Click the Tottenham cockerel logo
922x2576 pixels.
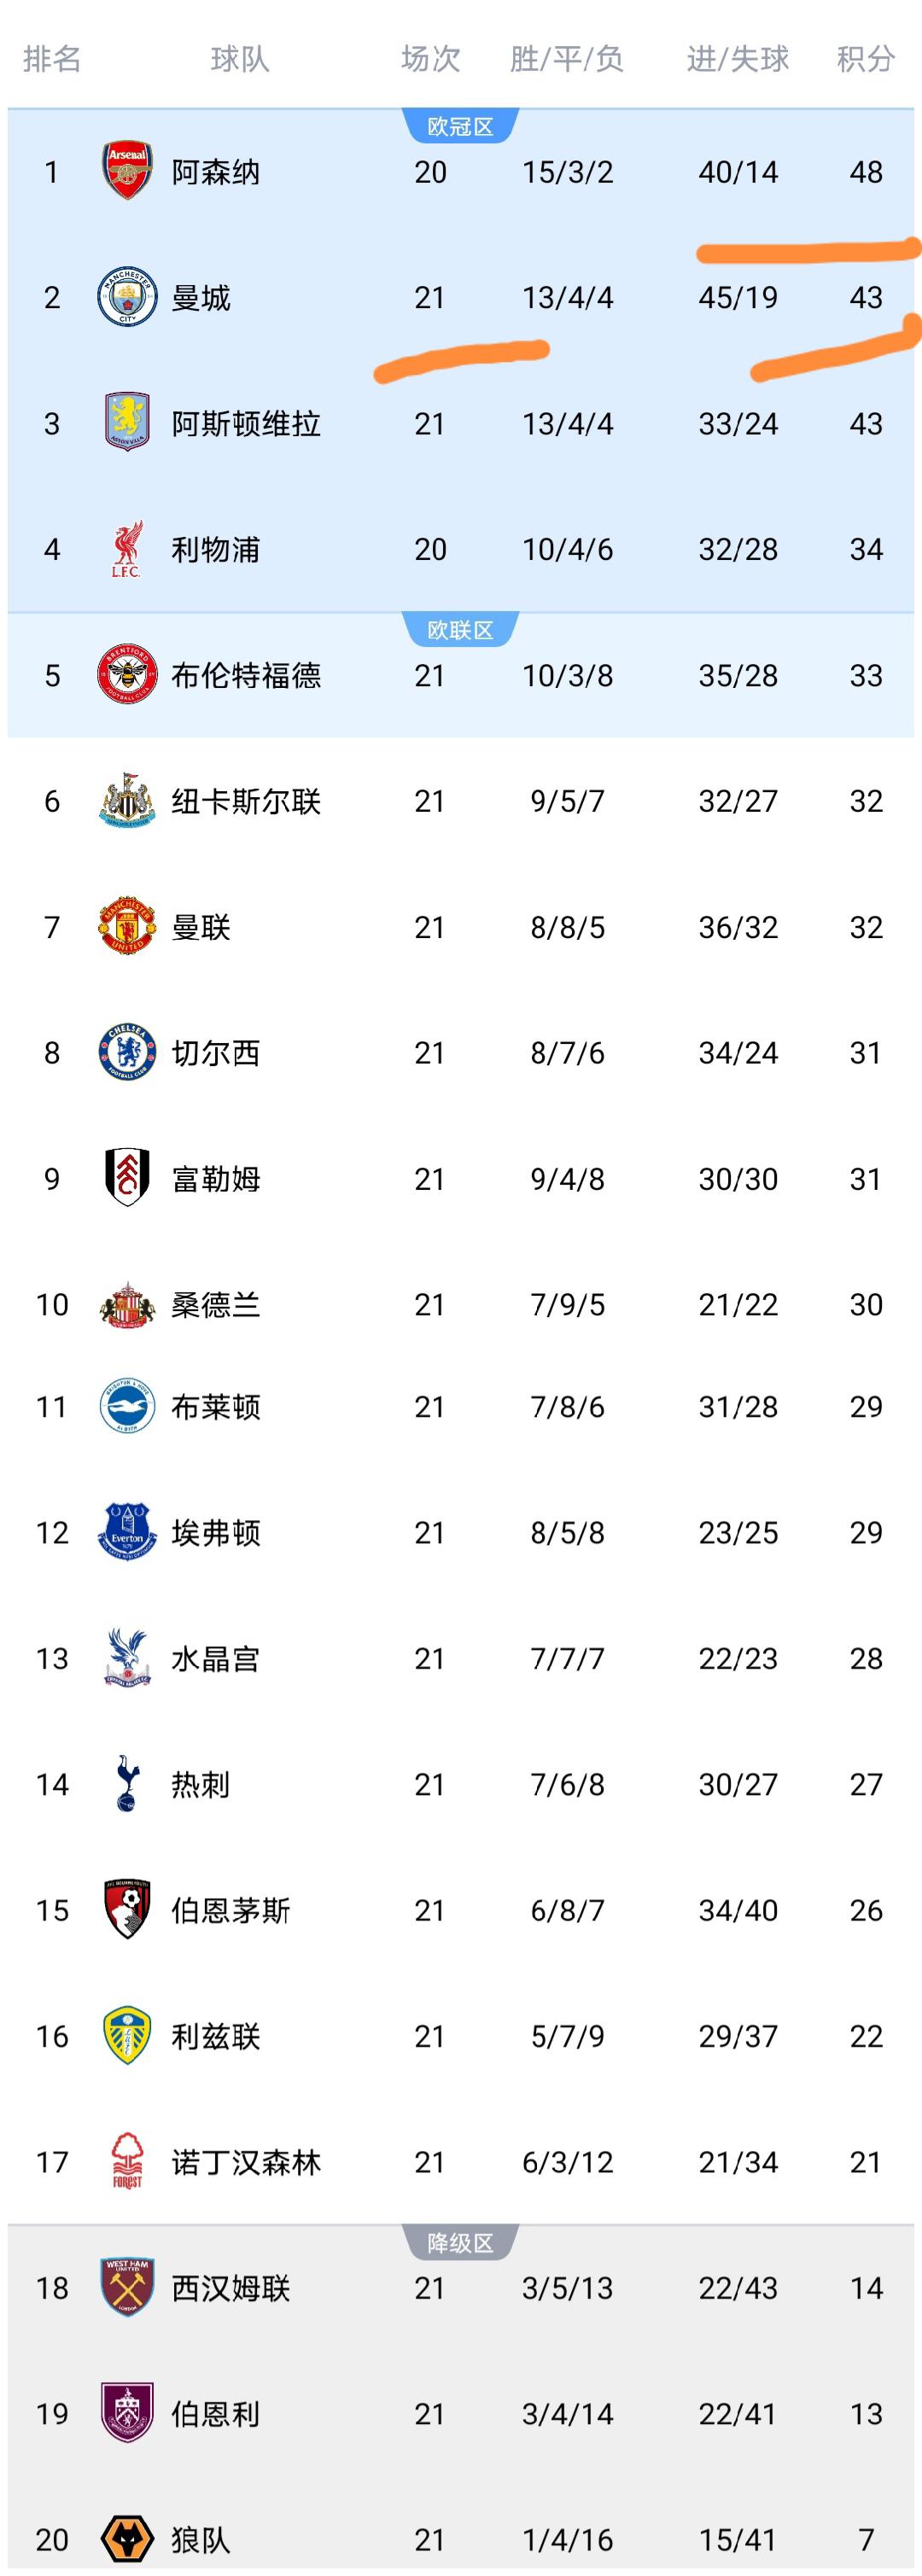[x=127, y=1783]
